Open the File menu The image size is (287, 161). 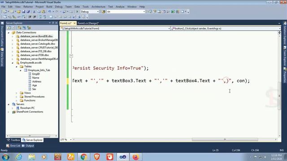click(3, 7)
